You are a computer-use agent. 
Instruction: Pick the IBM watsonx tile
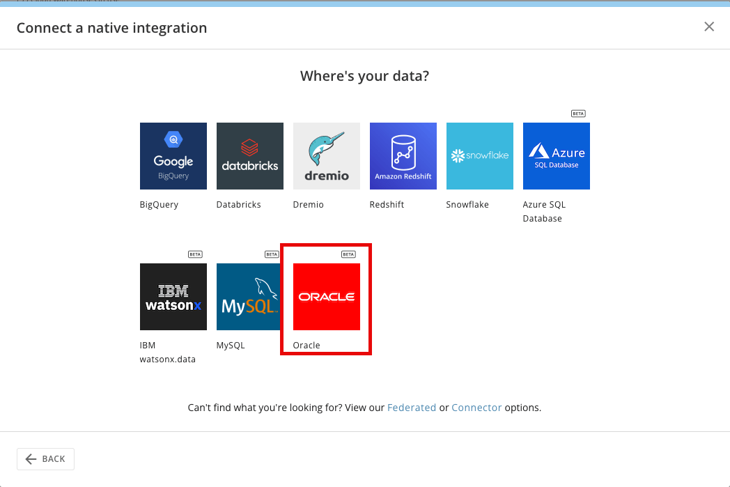tap(173, 297)
